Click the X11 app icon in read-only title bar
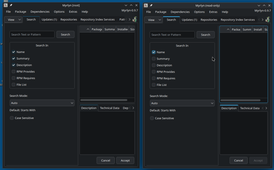The width and height of the screenshot is (274, 170). pyautogui.click(x=146, y=5)
